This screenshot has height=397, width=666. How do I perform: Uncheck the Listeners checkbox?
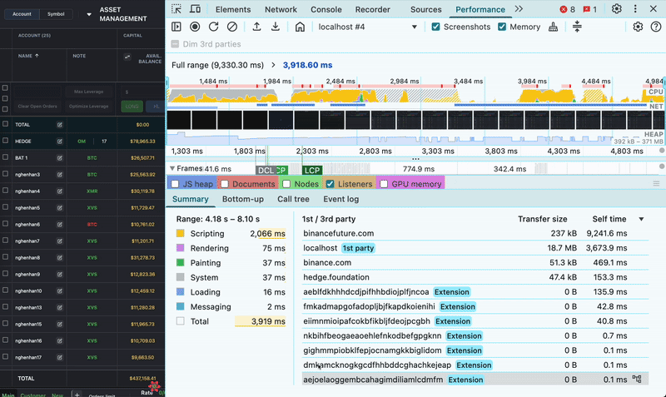(x=330, y=184)
